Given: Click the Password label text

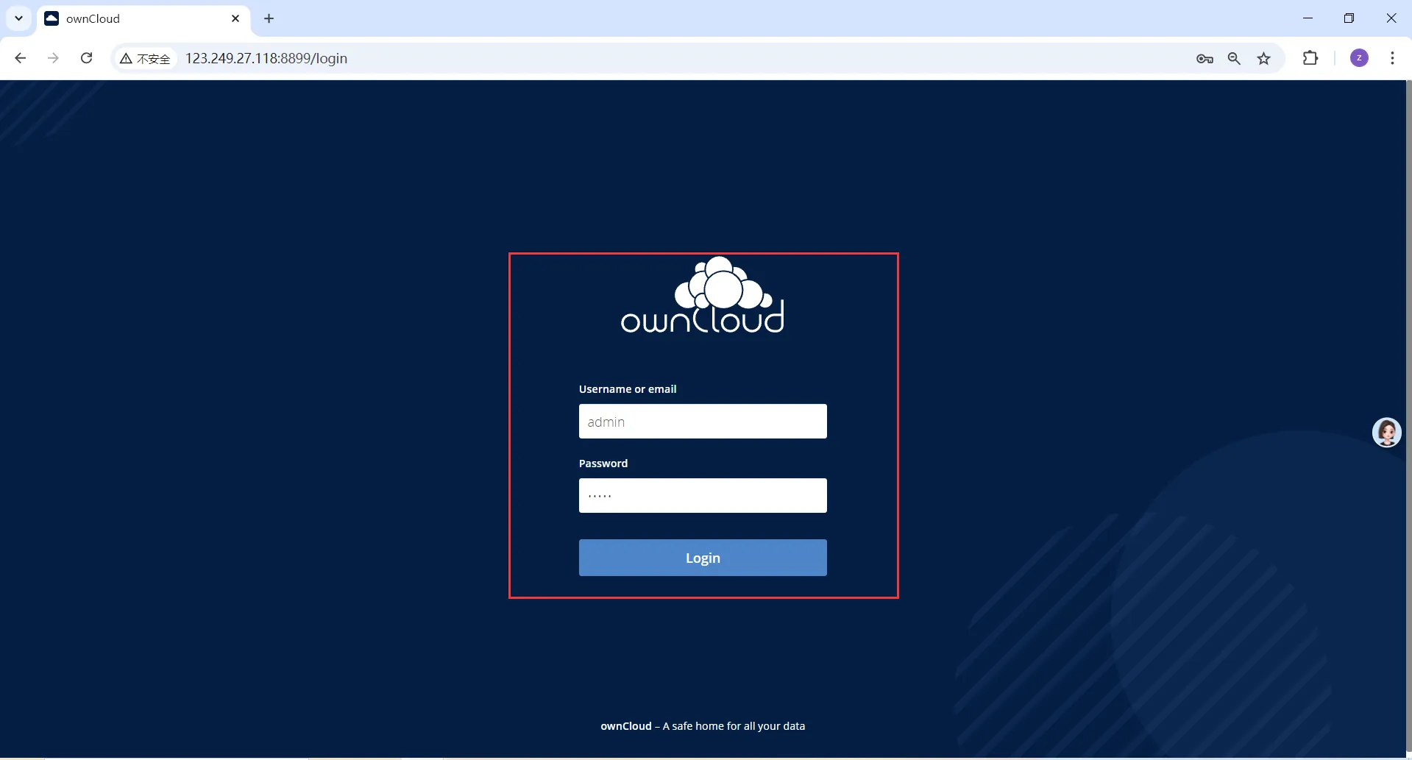Looking at the screenshot, I should tap(603, 464).
